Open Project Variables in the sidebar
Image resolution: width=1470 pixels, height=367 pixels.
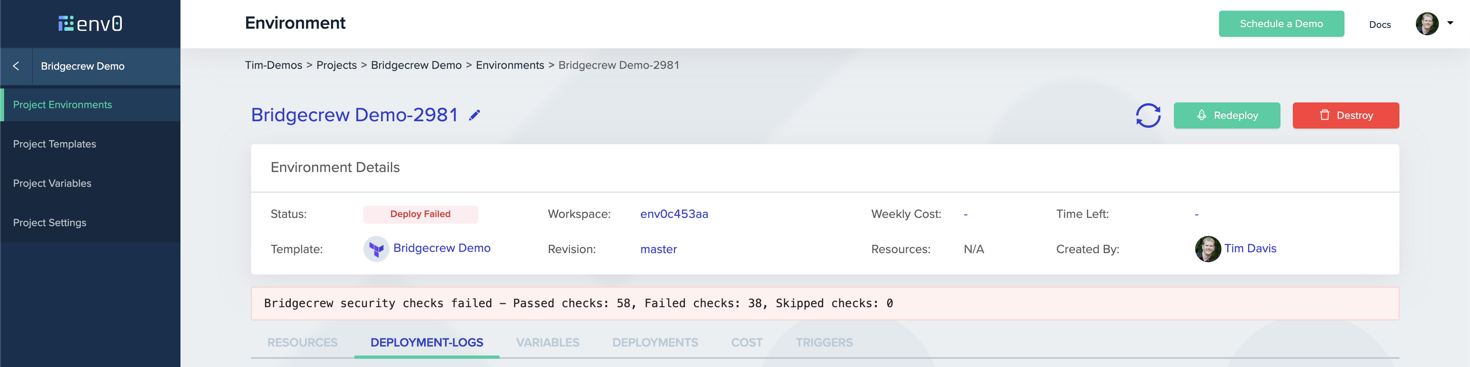(91, 183)
